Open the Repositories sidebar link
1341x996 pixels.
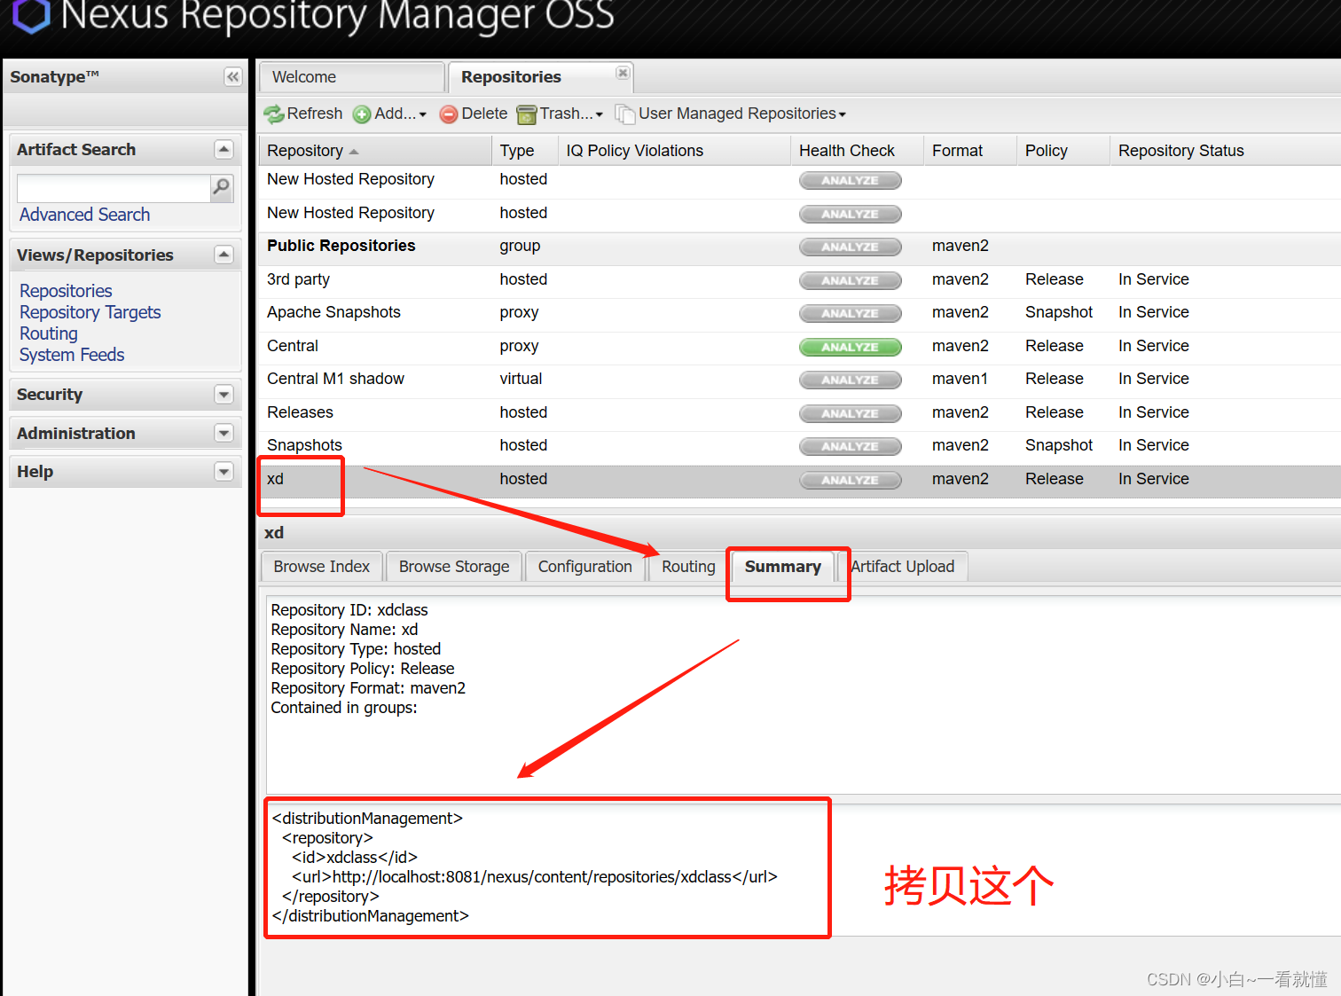[66, 291]
